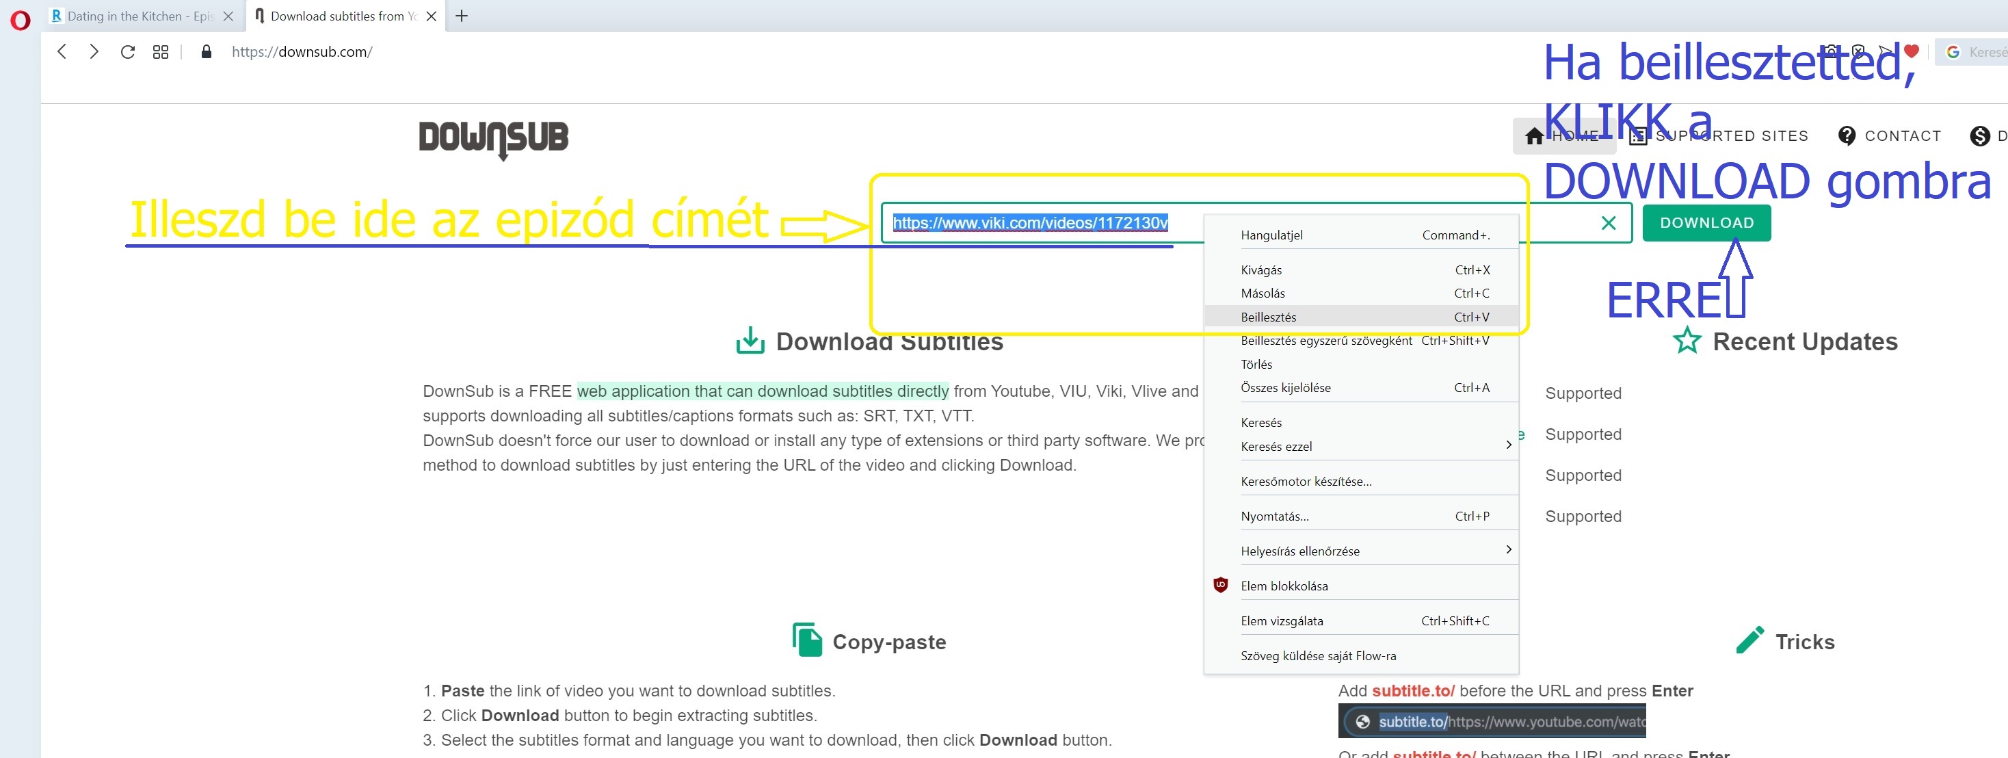The height and width of the screenshot is (758, 2008).
Task: Click the uBlock shield icon beside Elem blokkolása
Action: pos(1221,585)
